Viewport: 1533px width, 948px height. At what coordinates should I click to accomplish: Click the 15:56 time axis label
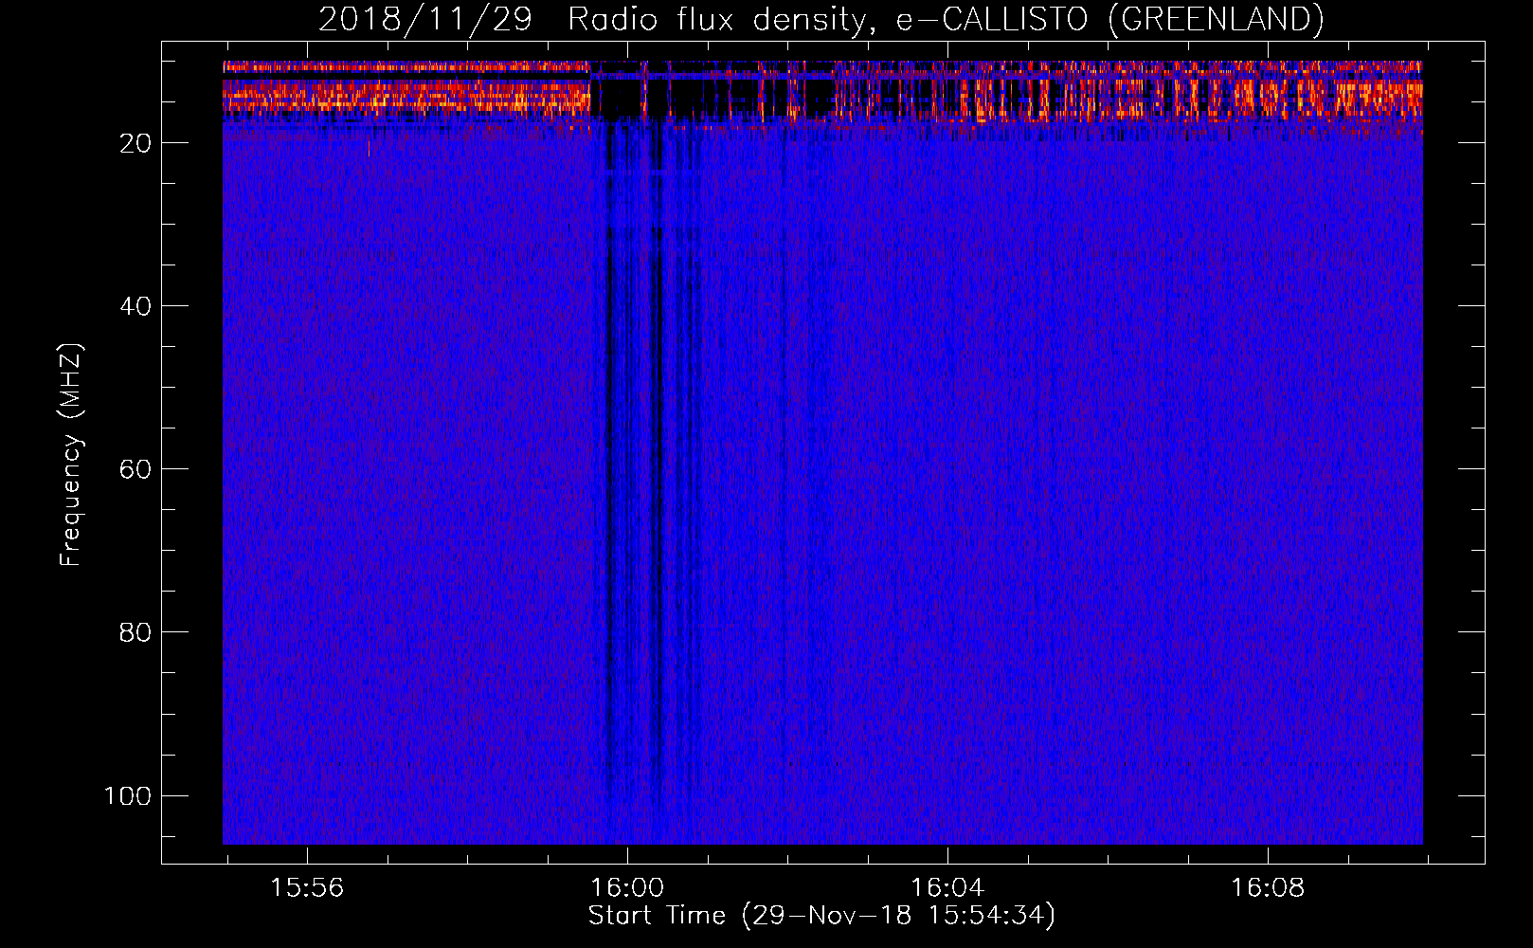click(307, 888)
